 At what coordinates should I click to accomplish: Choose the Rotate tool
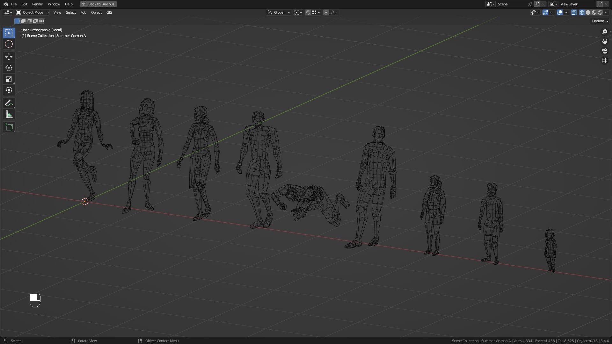pyautogui.click(x=9, y=68)
